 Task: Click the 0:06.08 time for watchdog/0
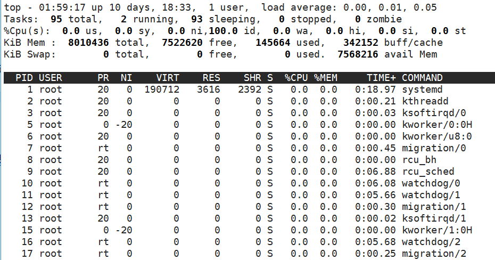point(375,183)
